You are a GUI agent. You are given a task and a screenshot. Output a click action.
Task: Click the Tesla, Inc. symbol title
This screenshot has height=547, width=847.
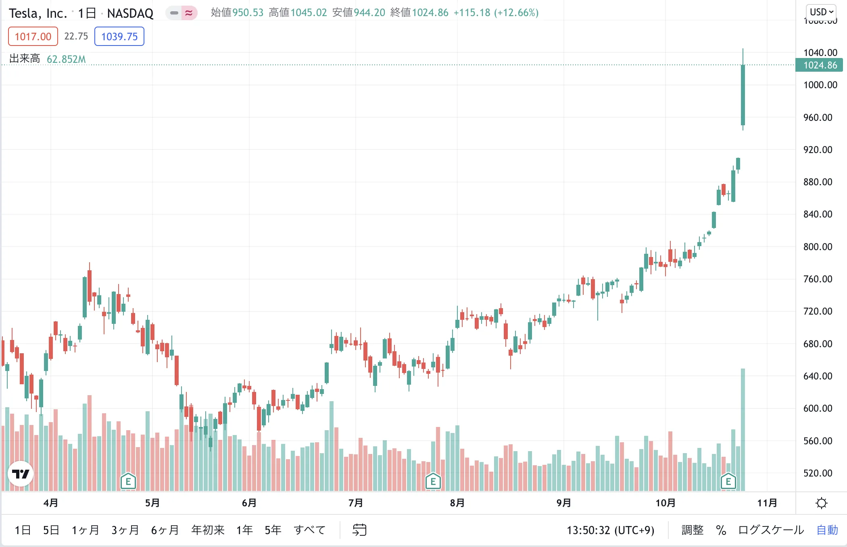(x=38, y=13)
